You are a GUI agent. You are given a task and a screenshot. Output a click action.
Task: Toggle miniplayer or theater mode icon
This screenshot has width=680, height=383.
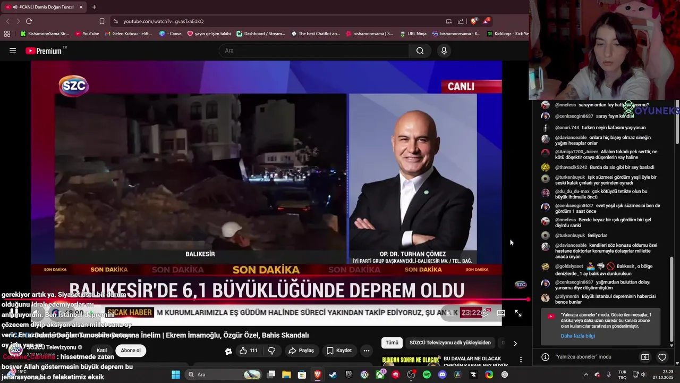coord(501,313)
